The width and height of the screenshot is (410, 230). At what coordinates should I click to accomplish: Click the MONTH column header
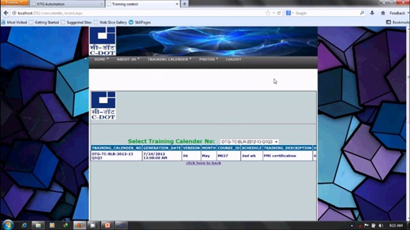pyautogui.click(x=209, y=148)
